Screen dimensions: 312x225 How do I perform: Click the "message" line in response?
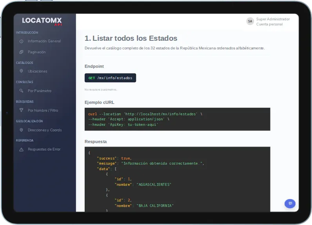pyautogui.click(x=151, y=163)
